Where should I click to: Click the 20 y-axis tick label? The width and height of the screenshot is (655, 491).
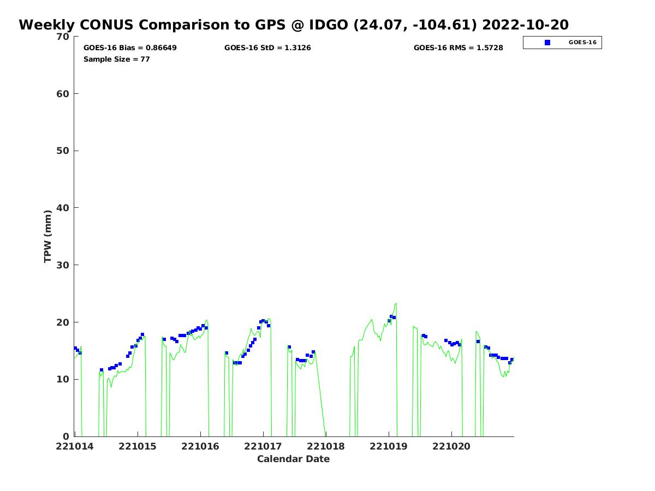63,322
